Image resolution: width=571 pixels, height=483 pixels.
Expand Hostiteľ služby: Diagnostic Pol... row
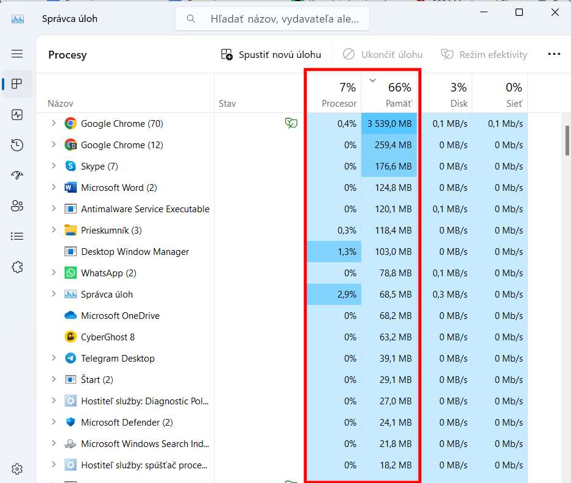54,400
